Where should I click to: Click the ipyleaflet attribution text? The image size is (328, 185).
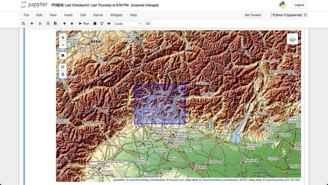[119, 180]
